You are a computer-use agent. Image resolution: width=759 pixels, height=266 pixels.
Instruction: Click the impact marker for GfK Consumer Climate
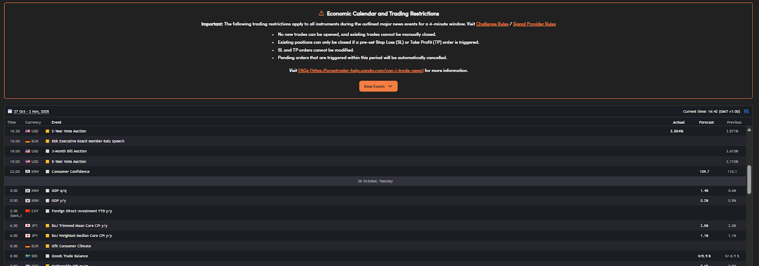[x=47, y=246]
